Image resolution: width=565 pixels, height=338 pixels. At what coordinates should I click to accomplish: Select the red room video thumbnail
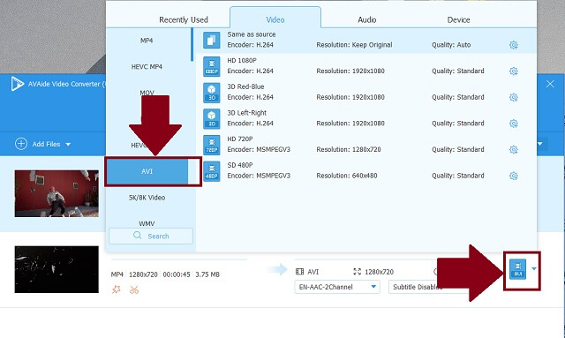[x=56, y=193]
